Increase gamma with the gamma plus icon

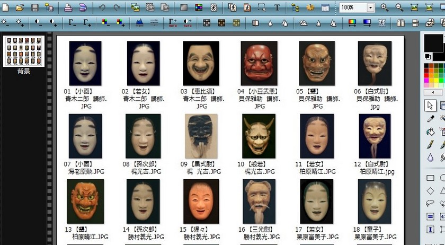tap(87, 22)
